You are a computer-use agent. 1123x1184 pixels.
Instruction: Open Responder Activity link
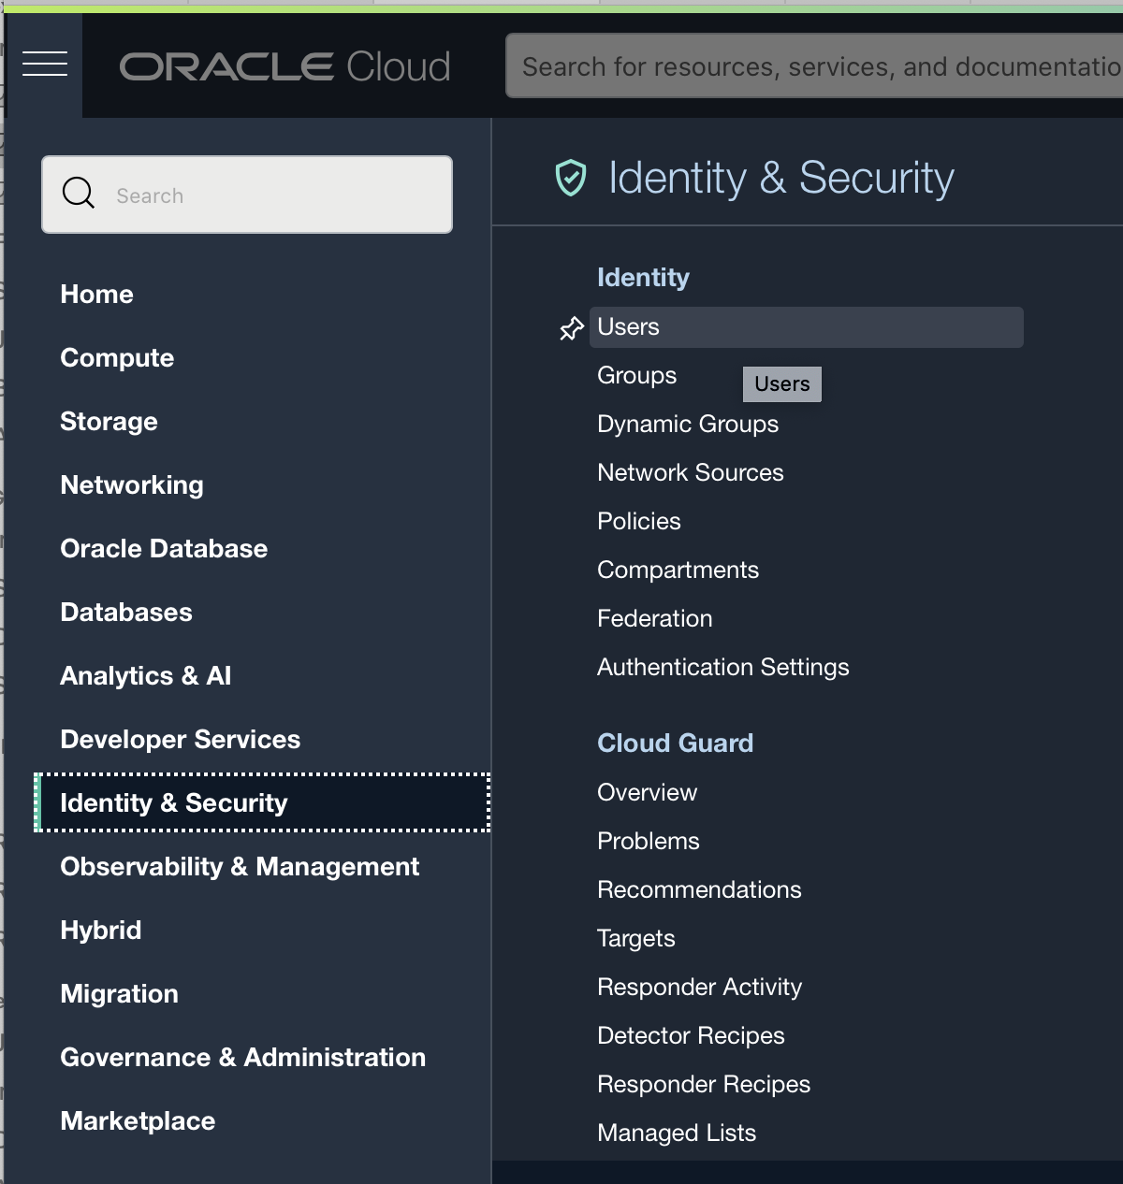[x=699, y=987]
